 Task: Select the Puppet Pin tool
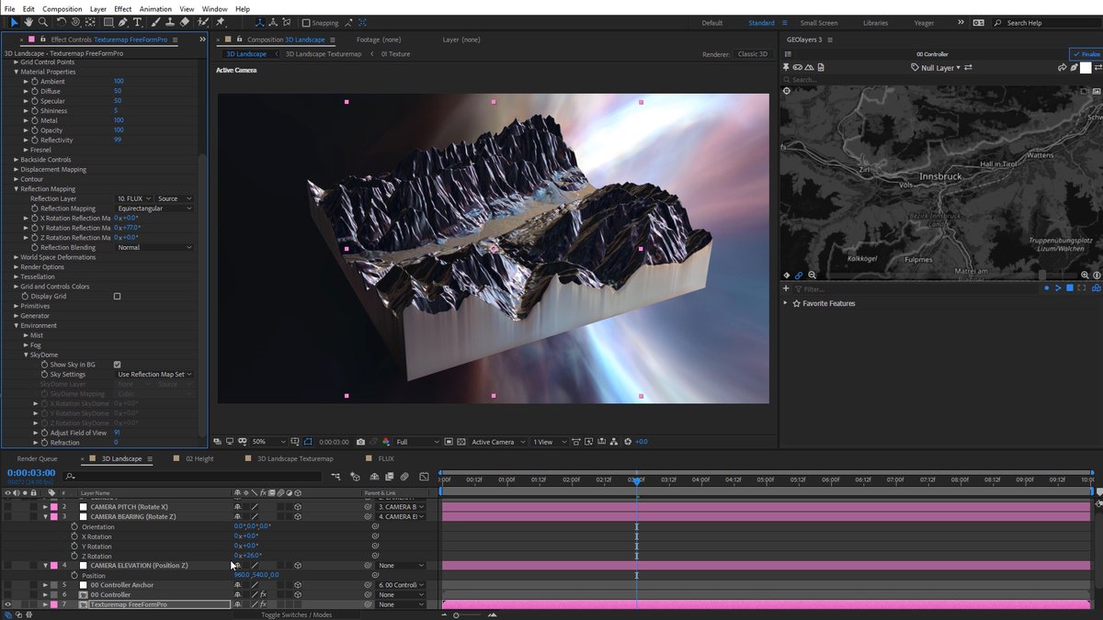221,22
